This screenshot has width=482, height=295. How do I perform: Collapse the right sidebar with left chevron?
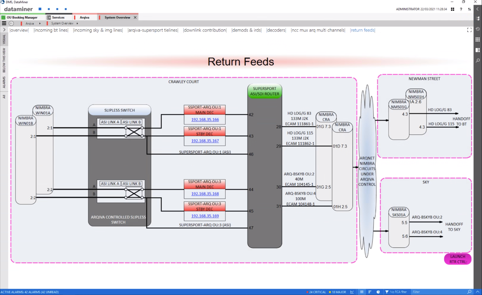[x=478, y=9]
